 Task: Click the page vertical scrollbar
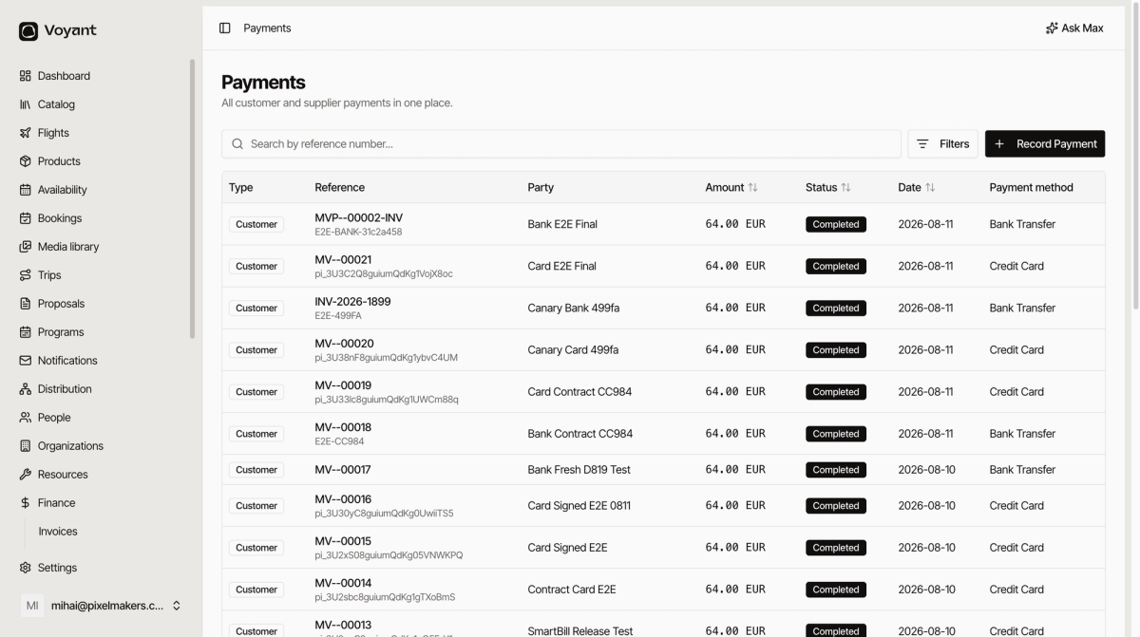tap(1135, 157)
